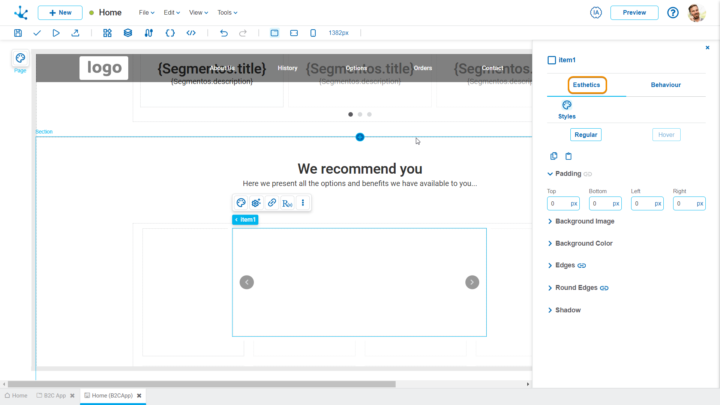720x405 pixels.
Task: Click the element stacking order icon
Action: (128, 33)
